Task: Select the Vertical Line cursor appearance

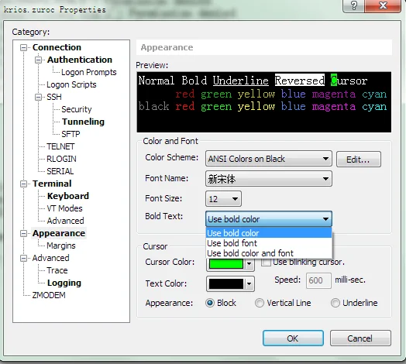Action: (260, 303)
